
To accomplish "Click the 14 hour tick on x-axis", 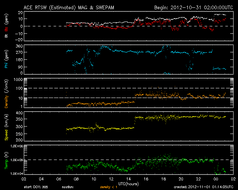I will 128,178.
